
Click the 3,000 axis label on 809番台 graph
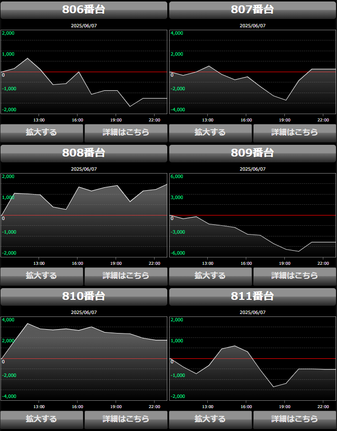tap(177, 197)
